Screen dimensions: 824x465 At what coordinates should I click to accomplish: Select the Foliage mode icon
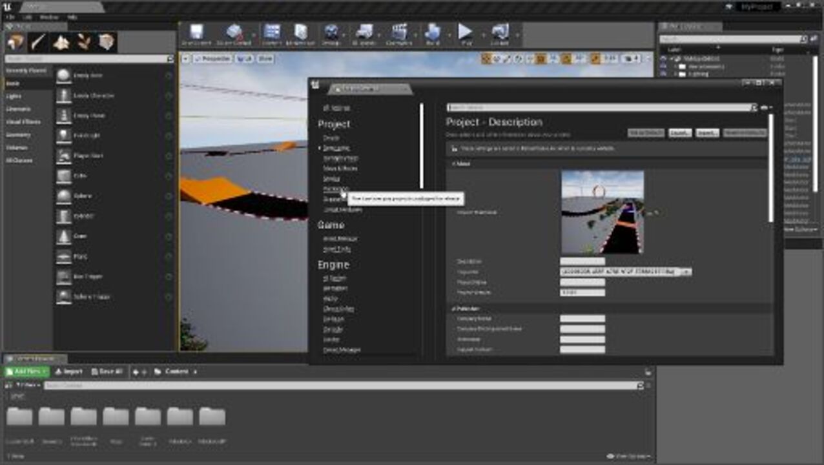pos(84,42)
